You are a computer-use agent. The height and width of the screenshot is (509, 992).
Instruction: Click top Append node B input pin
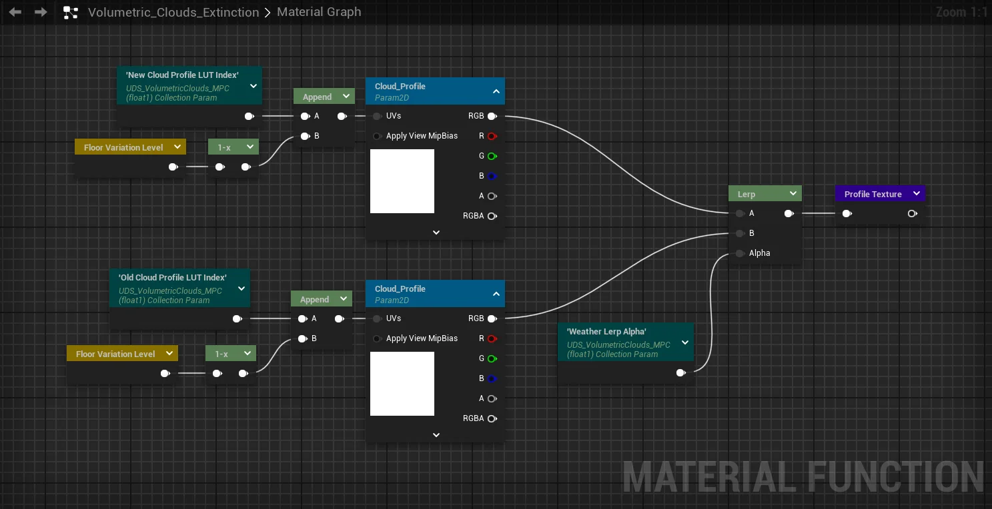click(305, 136)
